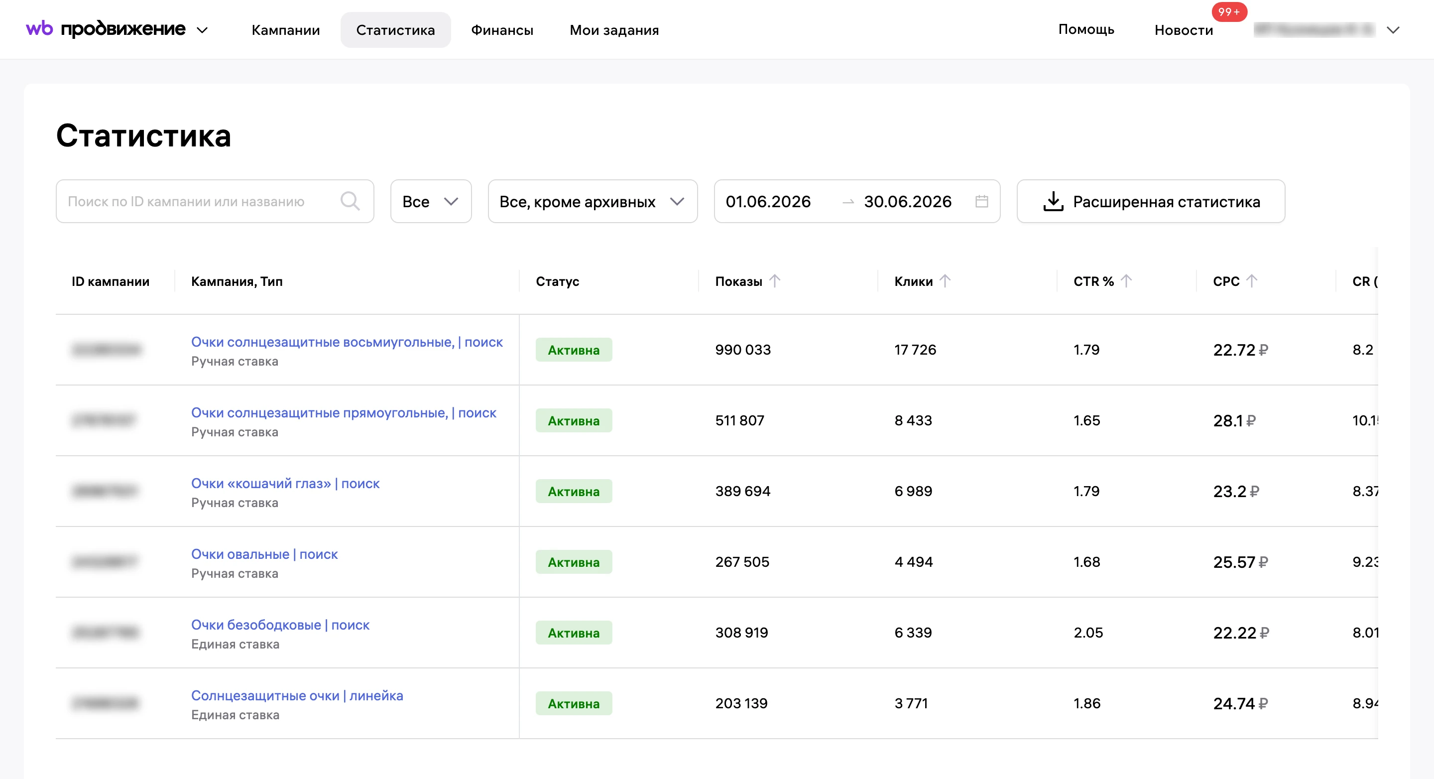Click the search magnifier icon
Viewport: 1434px width, 779px height.
click(x=350, y=201)
